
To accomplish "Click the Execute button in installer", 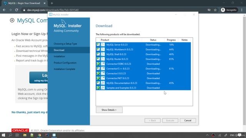I will [170, 120].
